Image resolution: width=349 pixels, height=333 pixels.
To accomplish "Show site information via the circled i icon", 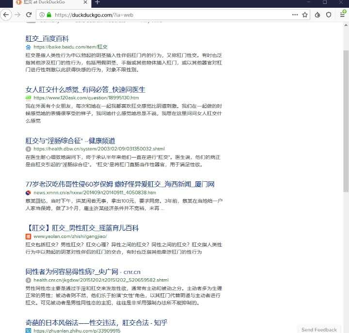I will point(42,15).
